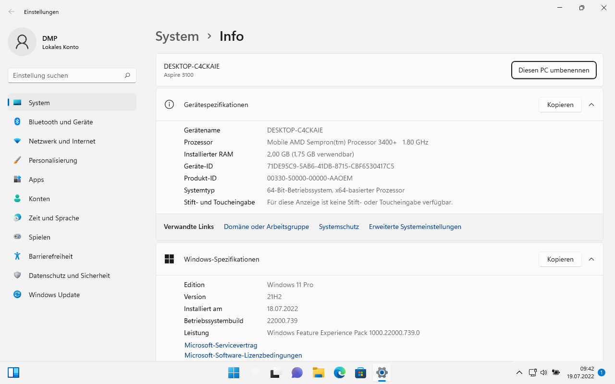615x384 pixels.
Task: Open the Widgets panel from the taskbar
Action: 13,372
